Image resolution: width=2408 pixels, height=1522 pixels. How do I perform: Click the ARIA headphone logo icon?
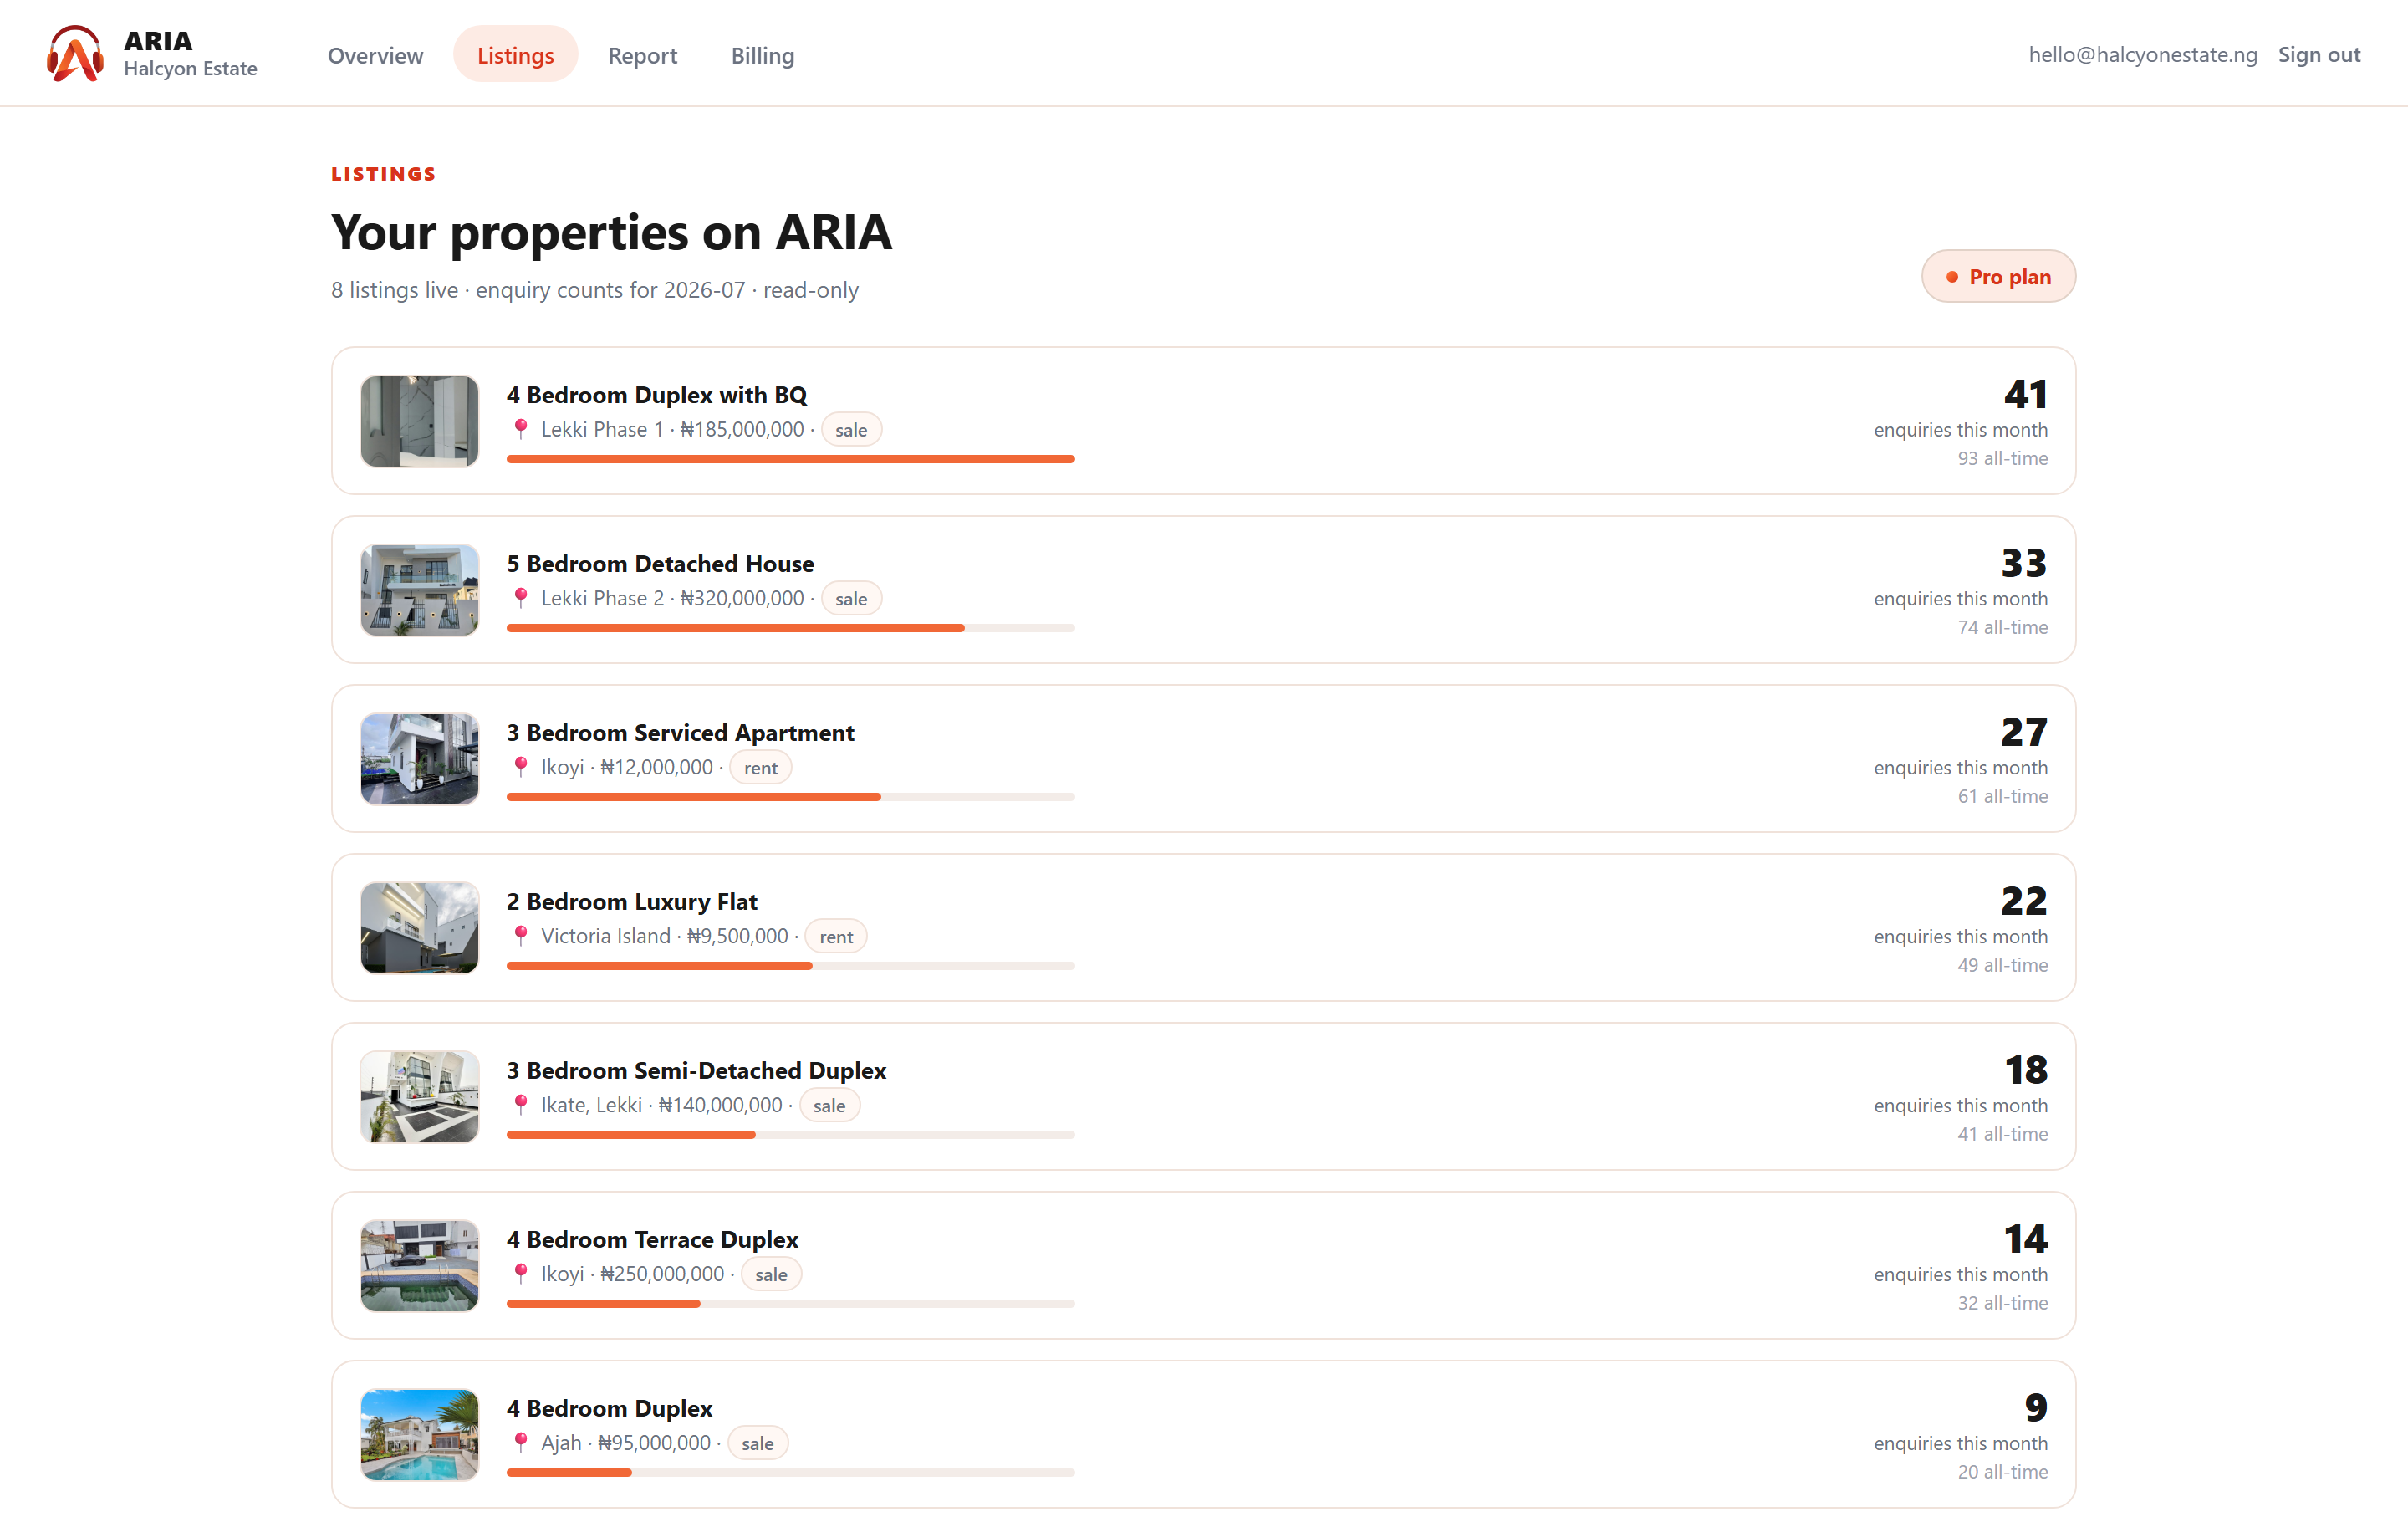tap(75, 54)
